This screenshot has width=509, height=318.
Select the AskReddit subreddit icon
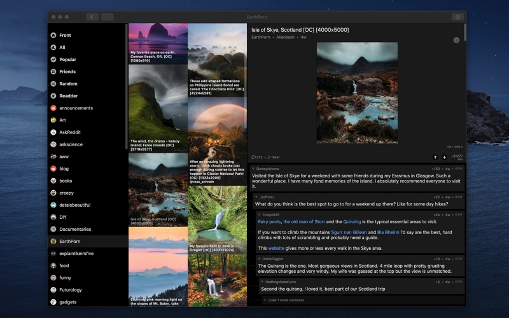[x=53, y=132]
